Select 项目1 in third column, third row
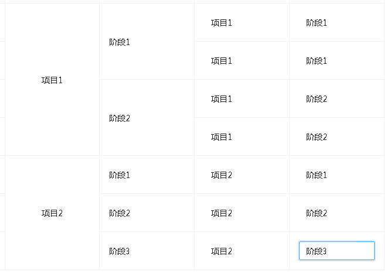Image resolution: width=387 pixels, height=273 pixels. pyautogui.click(x=222, y=99)
